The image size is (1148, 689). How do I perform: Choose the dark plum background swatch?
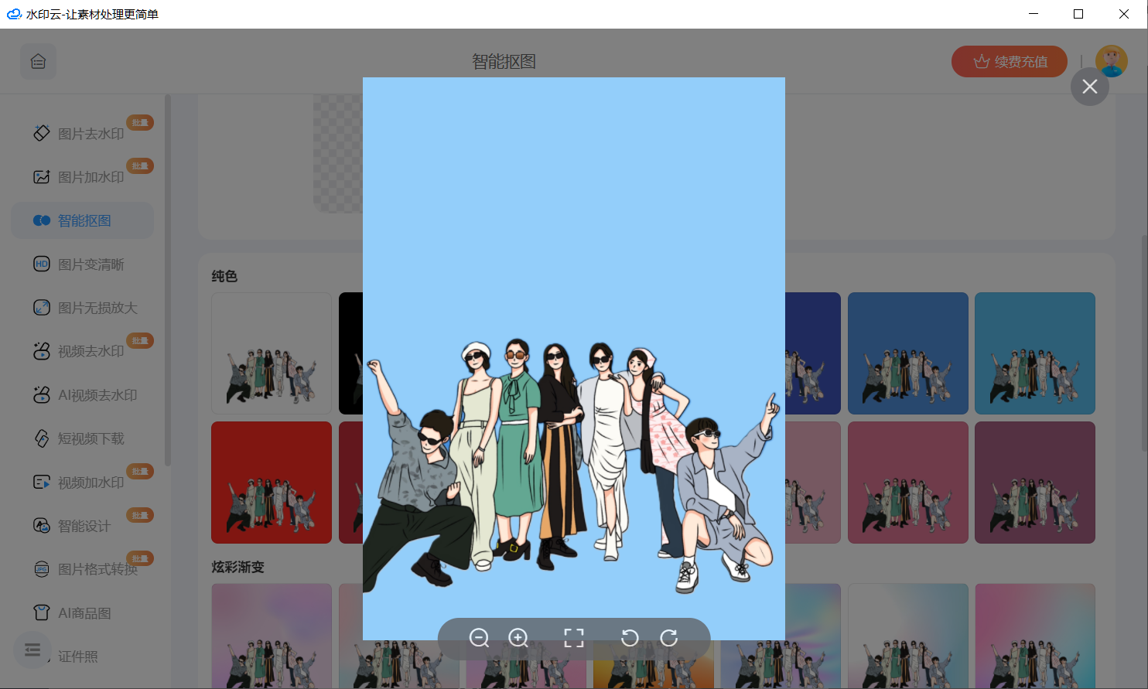coord(1035,483)
